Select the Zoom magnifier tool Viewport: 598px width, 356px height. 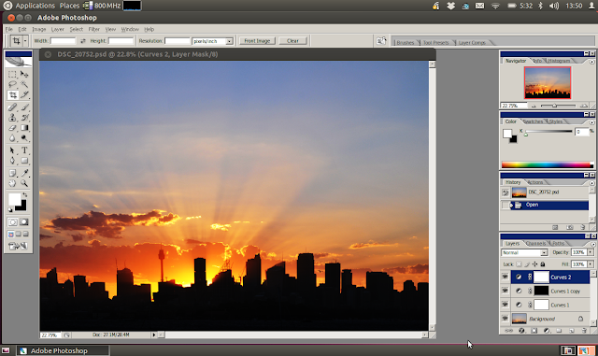click(x=24, y=183)
